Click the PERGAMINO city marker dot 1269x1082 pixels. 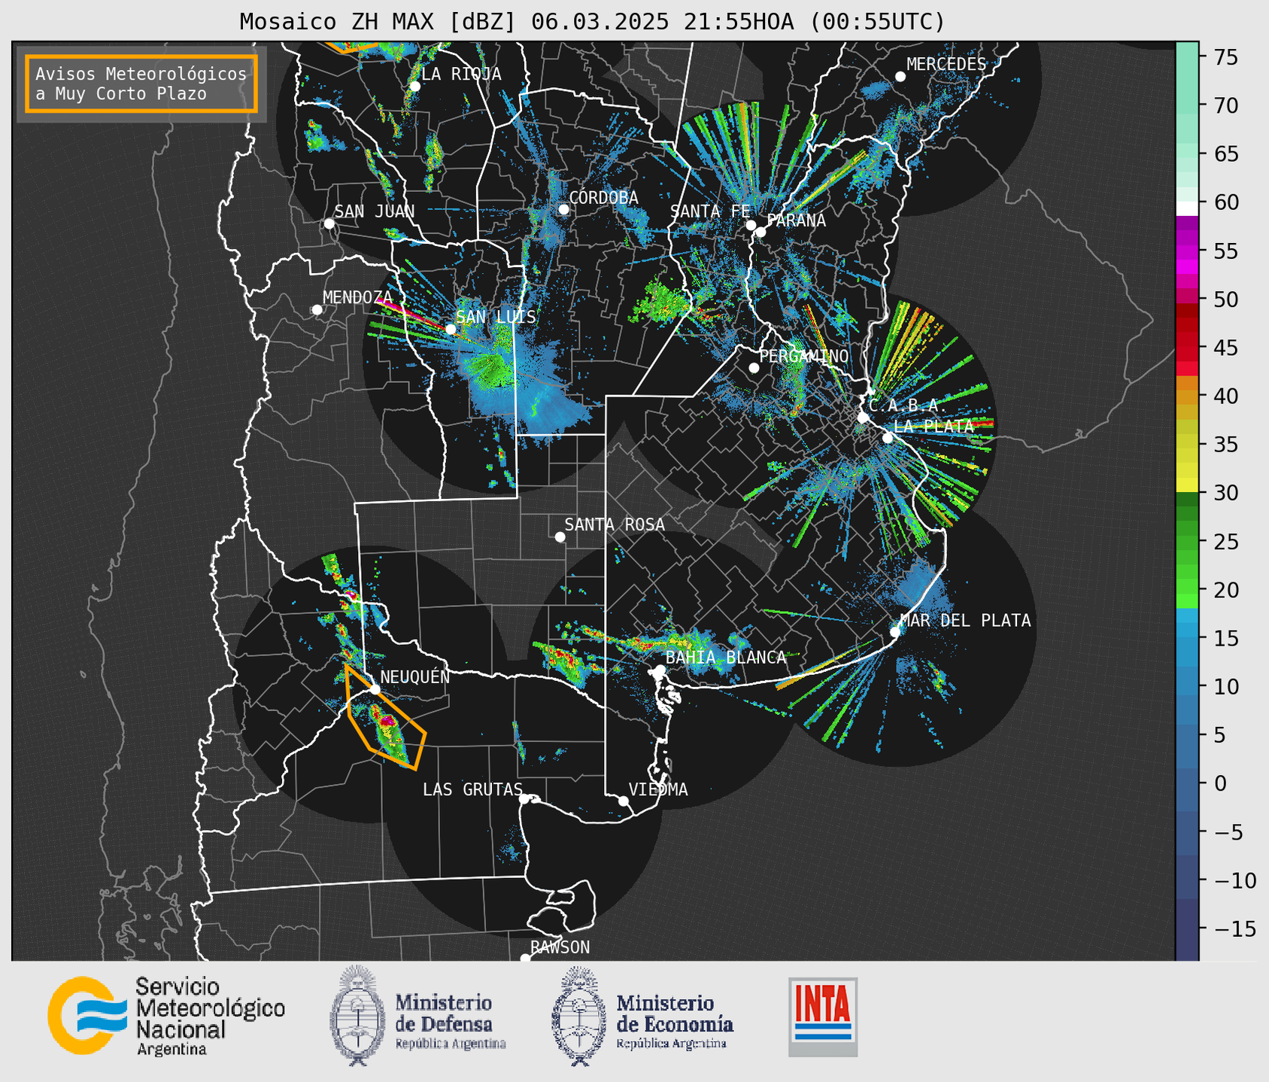[x=754, y=368]
